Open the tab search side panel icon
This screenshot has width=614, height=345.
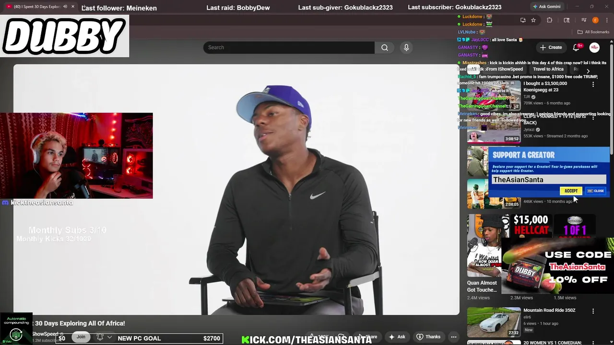point(567,20)
